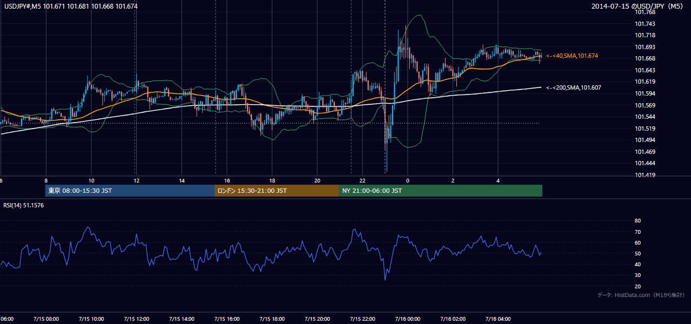Click price axis value 101.419
The height and width of the screenshot is (324, 691).
645,175
